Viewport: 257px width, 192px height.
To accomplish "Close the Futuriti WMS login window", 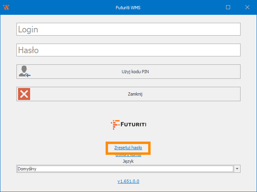I will point(246,7).
